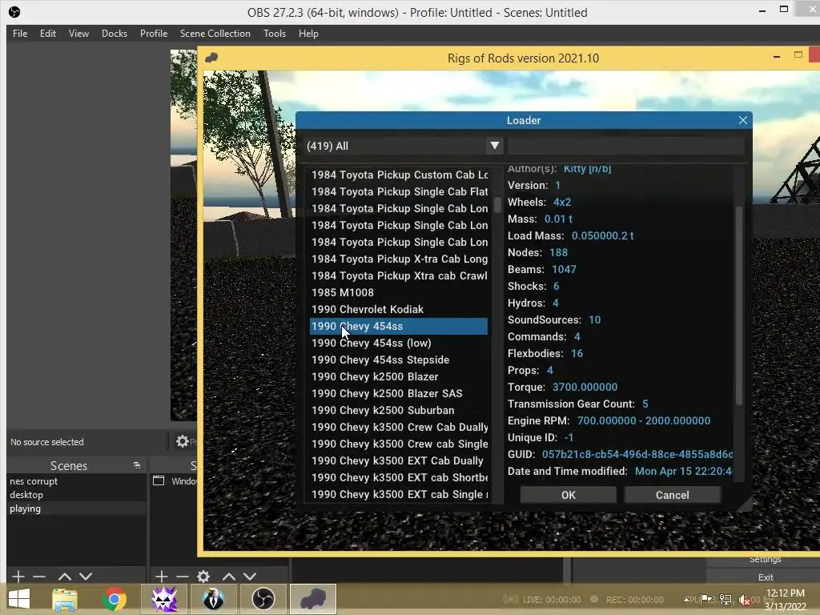Click the details panel scrollbar
This screenshot has height=615, width=820.
click(739, 305)
